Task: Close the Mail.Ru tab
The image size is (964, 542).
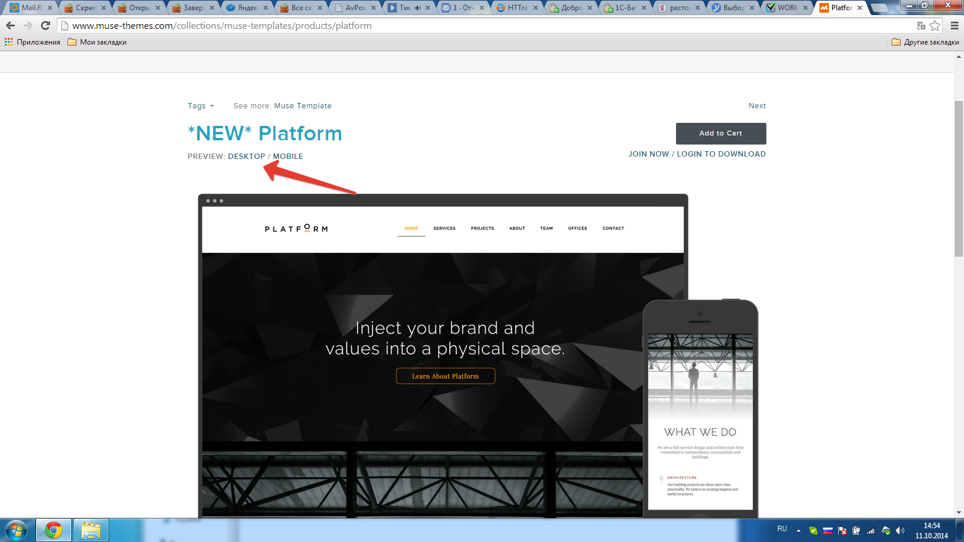Action: (x=50, y=8)
